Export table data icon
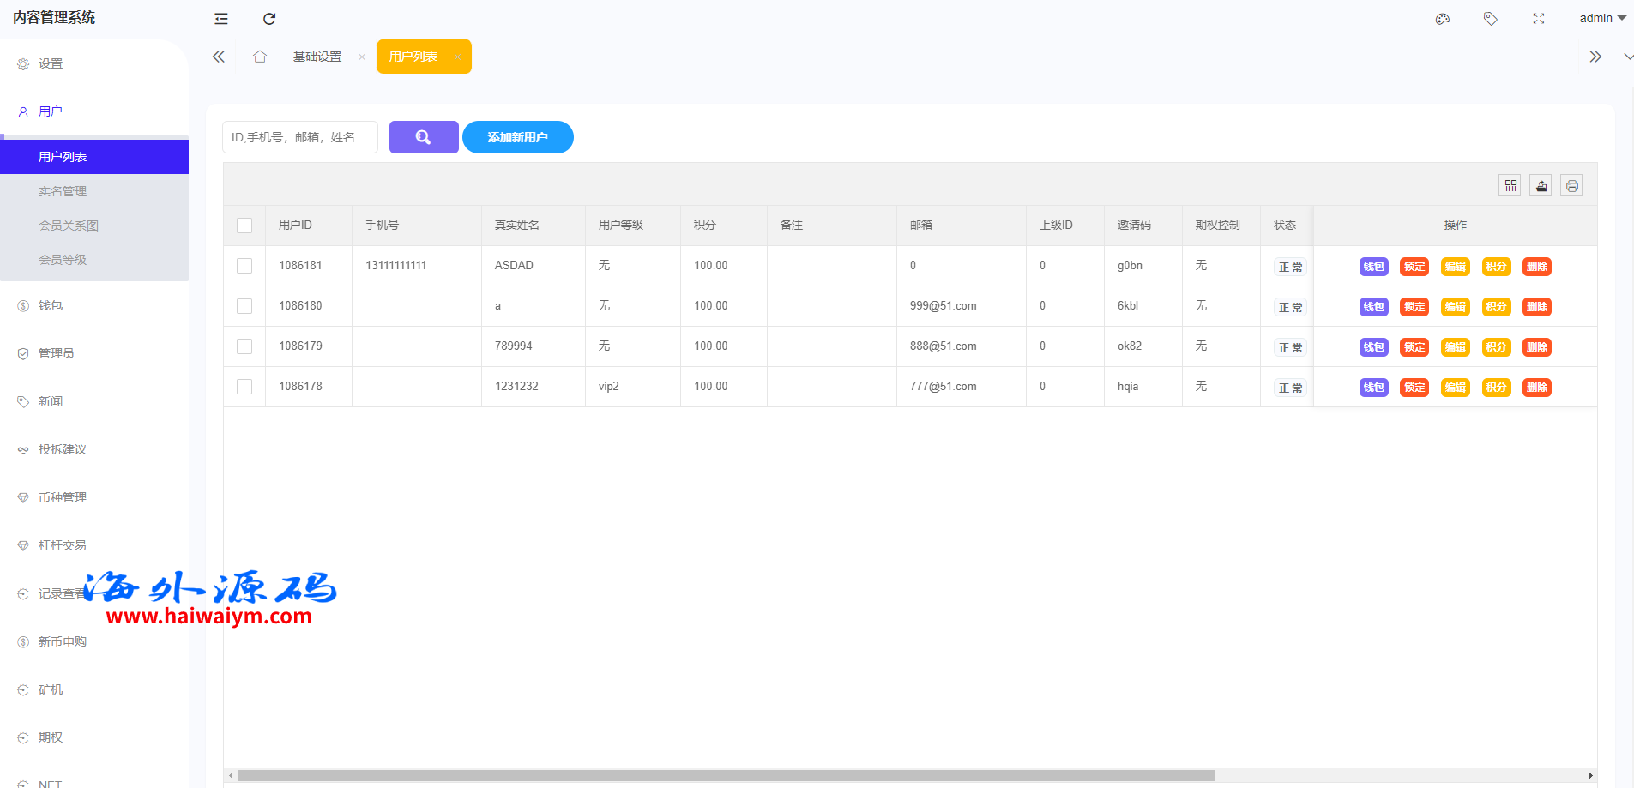The width and height of the screenshot is (1634, 788). click(x=1541, y=186)
